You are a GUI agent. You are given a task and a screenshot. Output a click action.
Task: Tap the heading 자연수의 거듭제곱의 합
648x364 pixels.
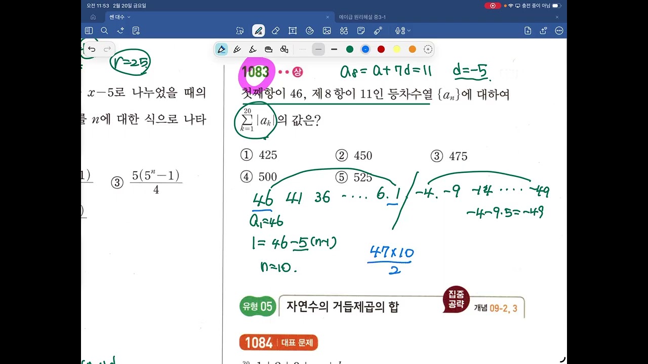click(343, 306)
